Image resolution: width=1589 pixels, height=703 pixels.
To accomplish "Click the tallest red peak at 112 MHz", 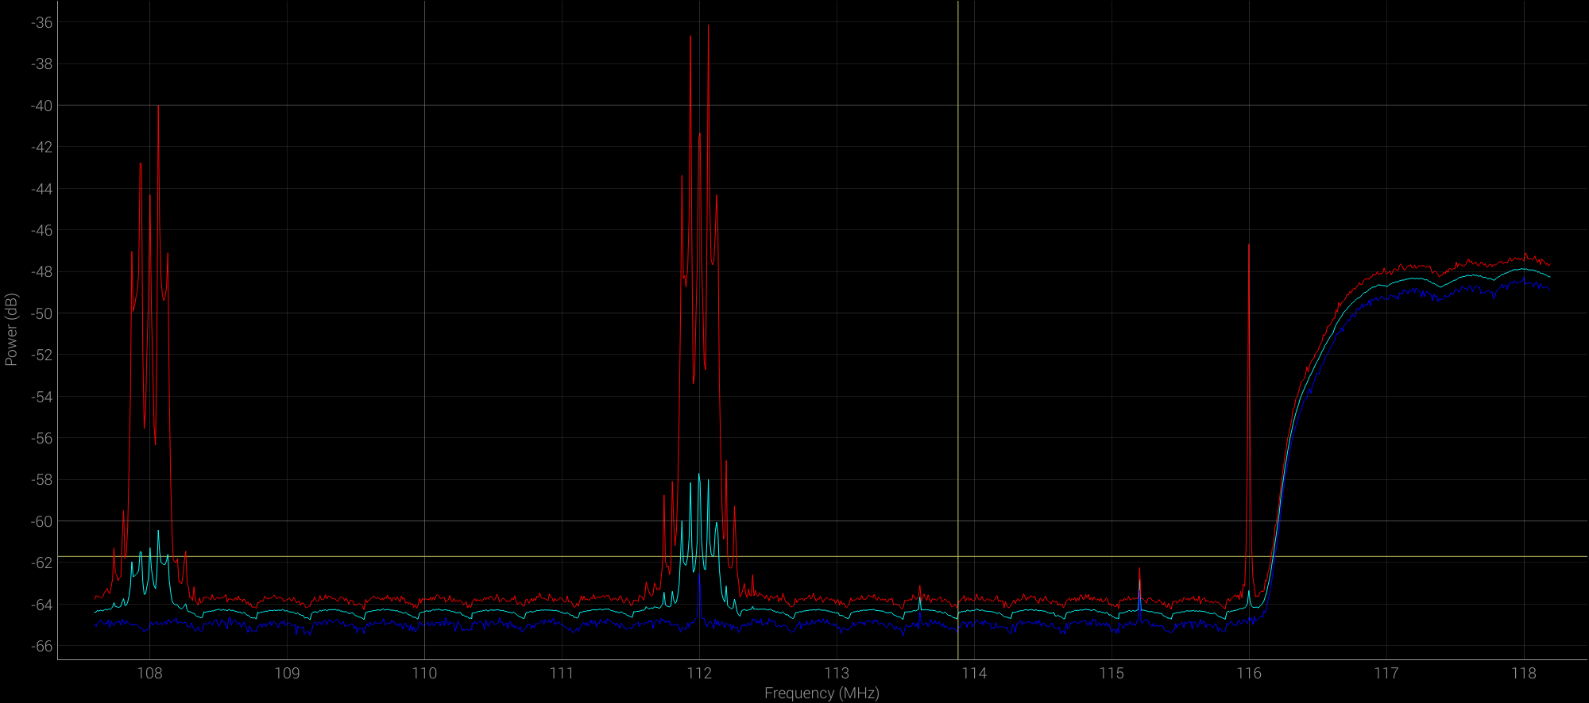I will [x=708, y=28].
